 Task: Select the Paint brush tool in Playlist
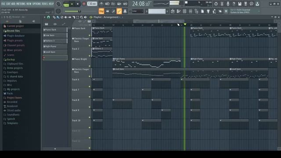click(58, 17)
